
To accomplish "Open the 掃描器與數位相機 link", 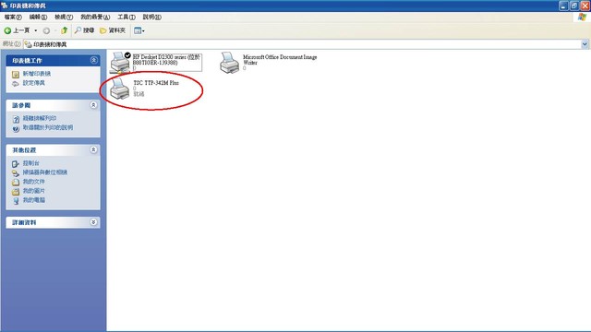I will coord(45,172).
